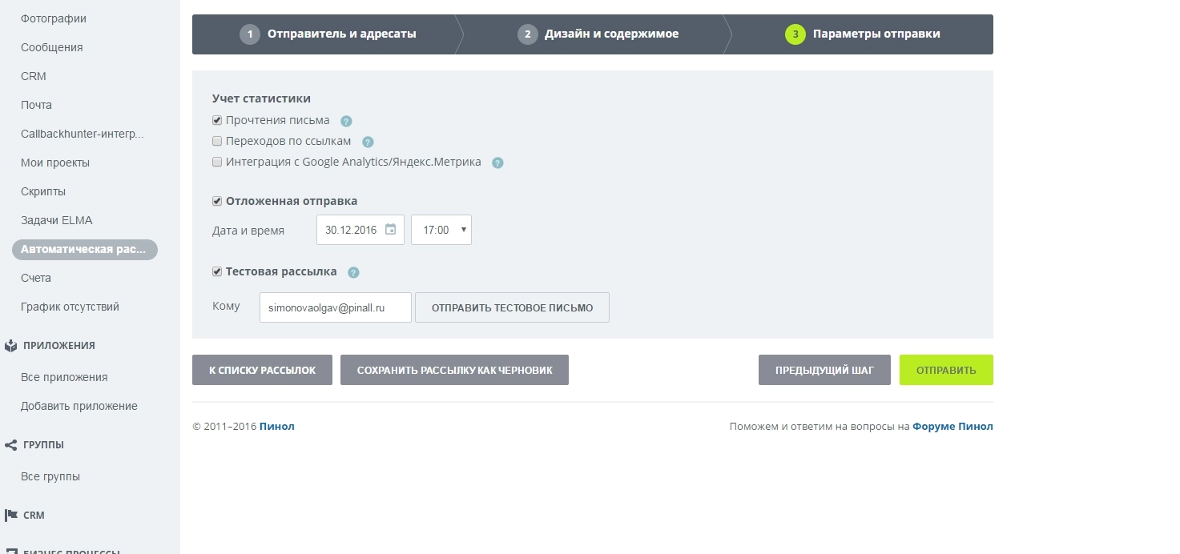Click the Группы share icon in sidebar
Viewport: 1180px width, 554px height.
point(10,445)
